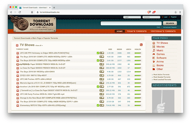Open the FAQ link
Screen dimensions: 191x124
coord(158,27)
